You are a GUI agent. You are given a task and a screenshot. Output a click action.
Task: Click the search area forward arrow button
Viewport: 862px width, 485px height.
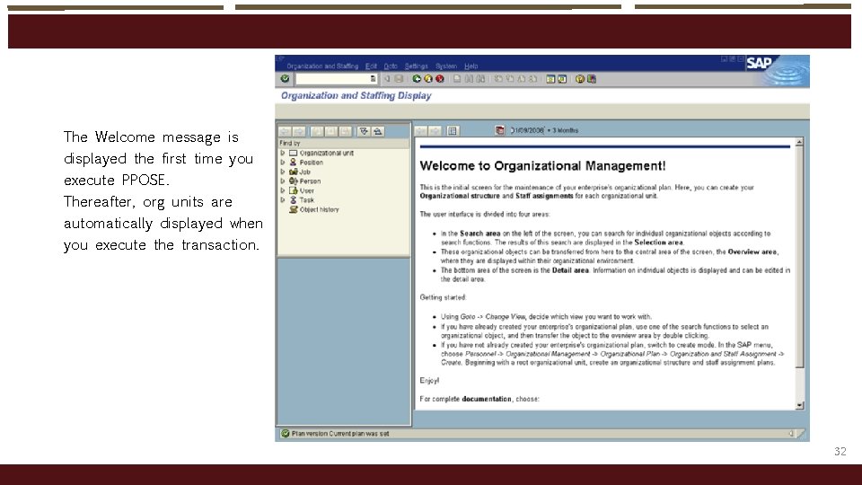point(299,131)
